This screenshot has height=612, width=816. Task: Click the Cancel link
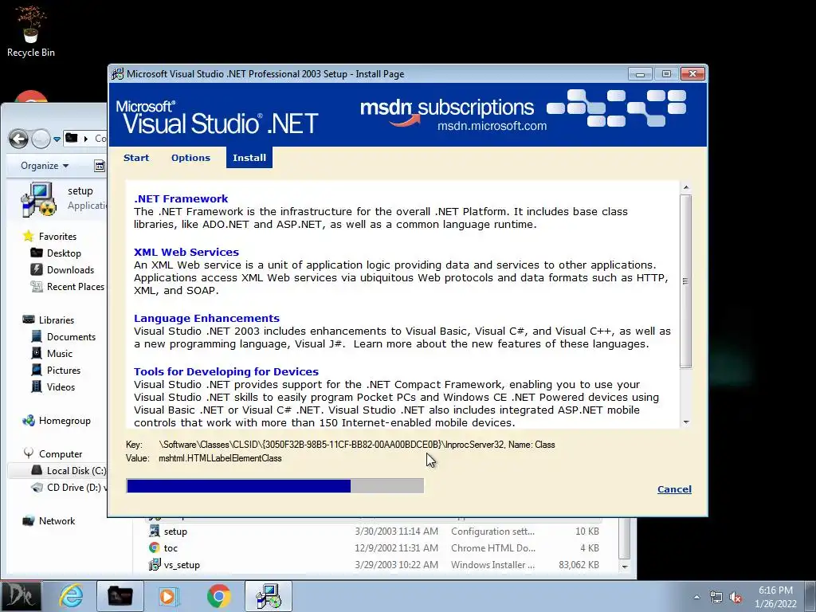(674, 489)
